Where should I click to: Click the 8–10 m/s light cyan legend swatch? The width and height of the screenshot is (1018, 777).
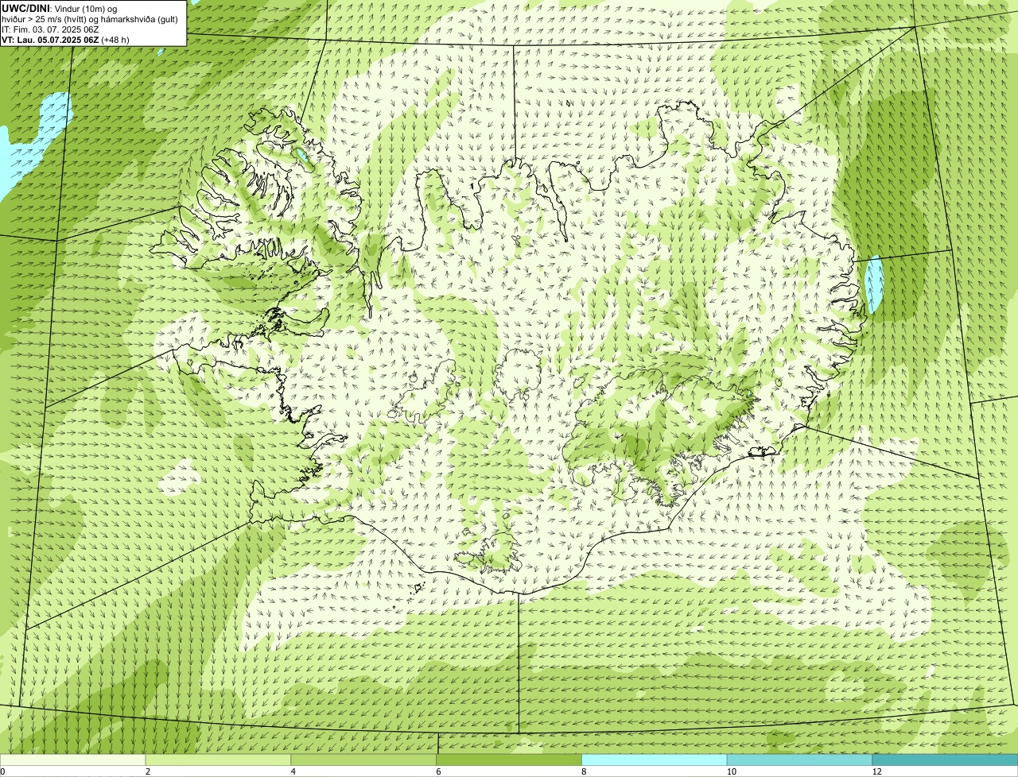click(655, 760)
